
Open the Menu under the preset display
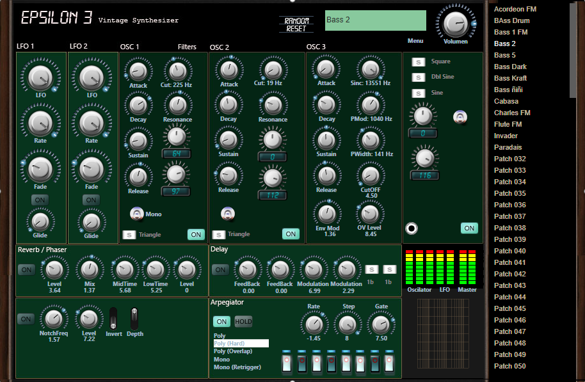pyautogui.click(x=415, y=41)
